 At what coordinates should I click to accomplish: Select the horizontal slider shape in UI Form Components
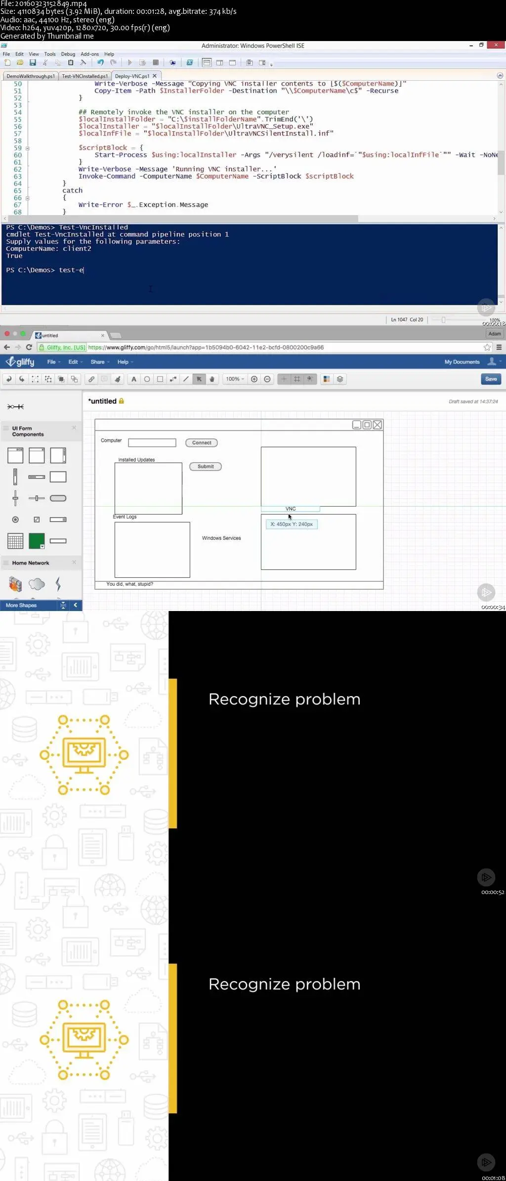37,498
